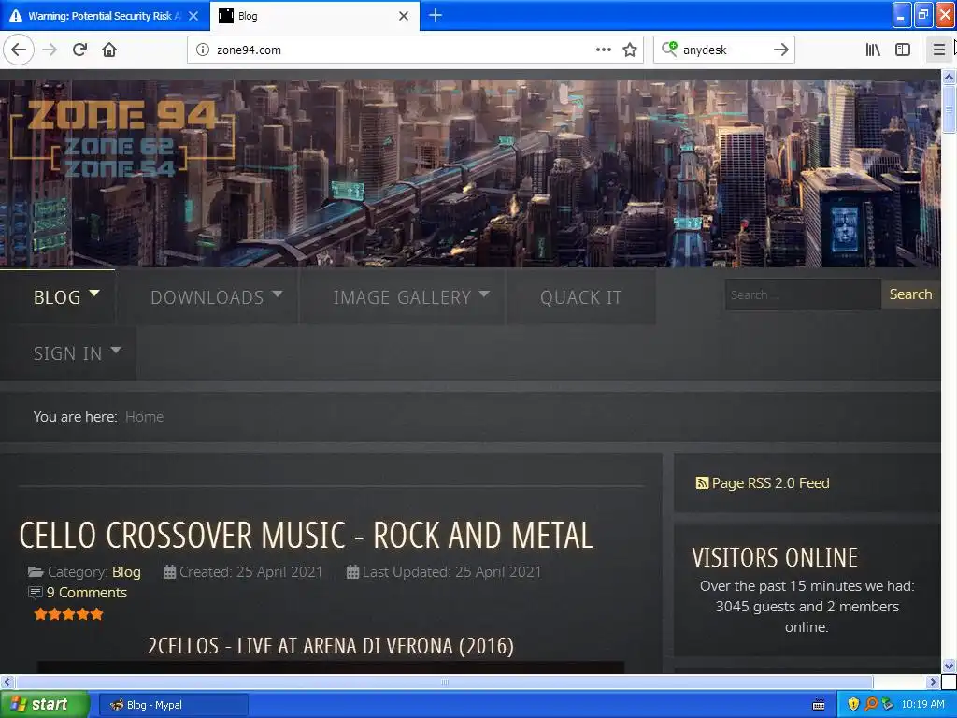
Task: Click the security shield tray icon
Action: coord(853,705)
